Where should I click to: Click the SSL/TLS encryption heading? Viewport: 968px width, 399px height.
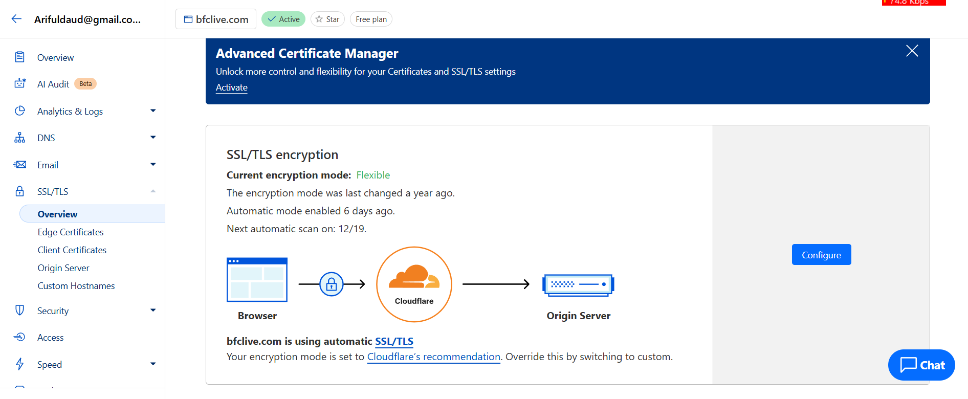(x=282, y=154)
